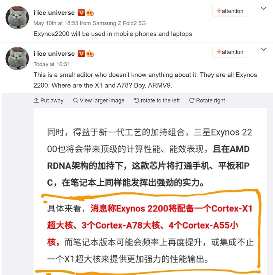273x275 pixels.
Task: Click thumbs-up member badge on second post
Action: (90, 54)
